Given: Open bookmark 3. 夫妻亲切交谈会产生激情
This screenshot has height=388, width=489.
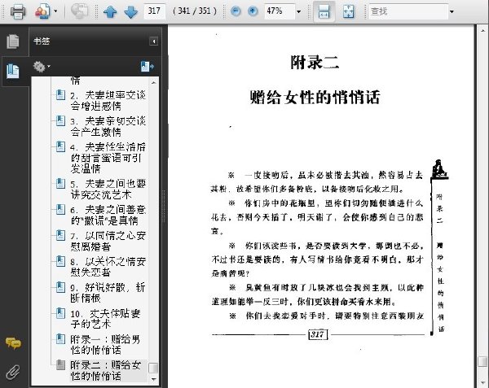Looking at the screenshot, I should [108, 126].
